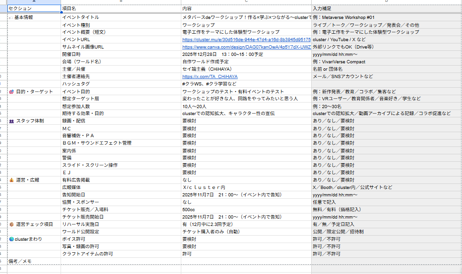Open the Canva thumbnail design link

click(x=246, y=47)
